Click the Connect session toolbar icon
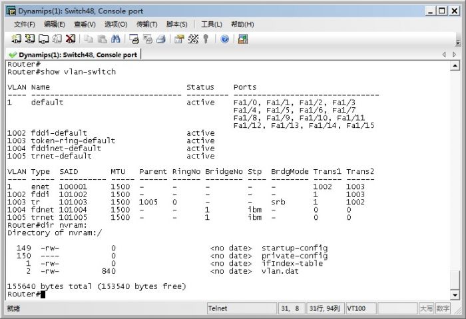This screenshot has height=319, width=466. click(16, 39)
